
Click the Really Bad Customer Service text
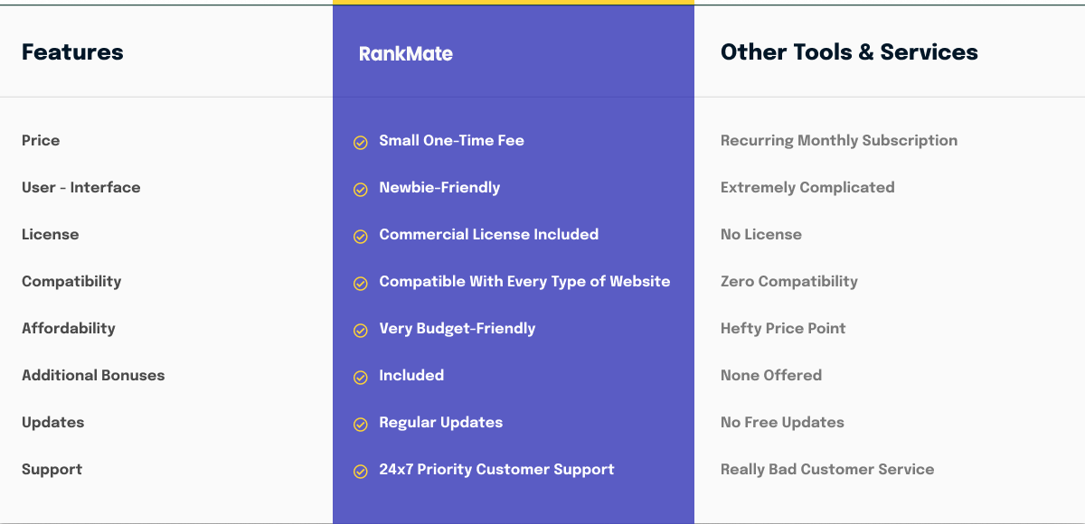(x=827, y=469)
